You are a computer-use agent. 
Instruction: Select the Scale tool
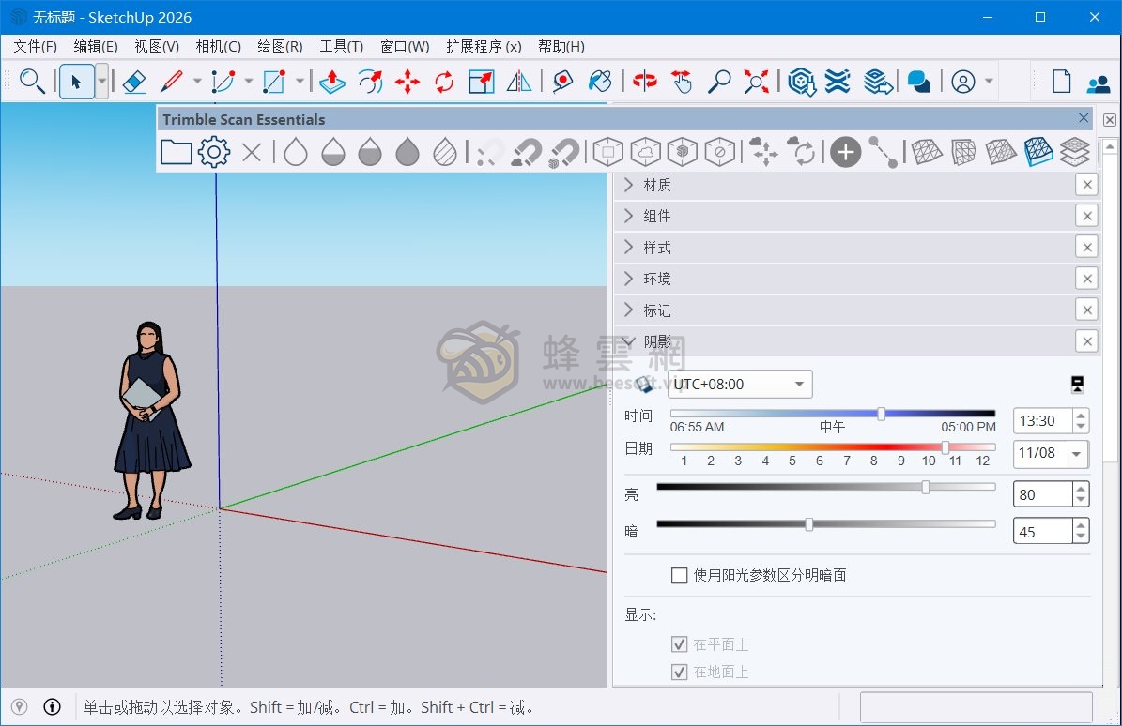[x=482, y=82]
